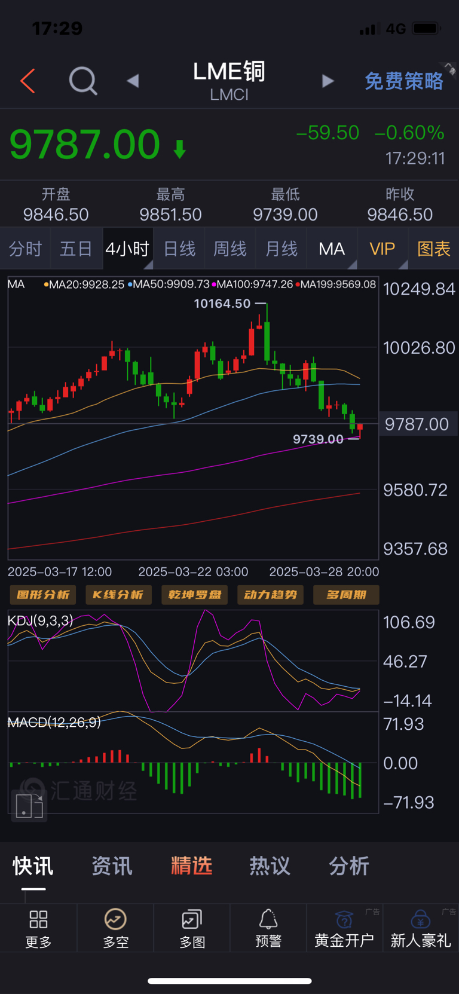Screen dimensions: 459x994
Task: Tap the MACD(12,26,9) indicator label
Action: (54, 723)
